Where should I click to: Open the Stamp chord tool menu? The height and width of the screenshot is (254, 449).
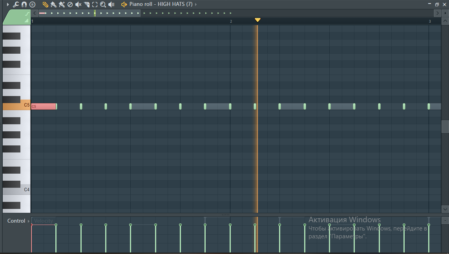pos(32,4)
